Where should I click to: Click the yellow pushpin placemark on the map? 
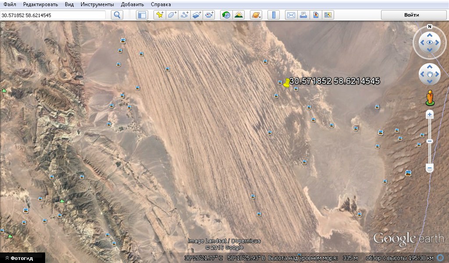[286, 83]
